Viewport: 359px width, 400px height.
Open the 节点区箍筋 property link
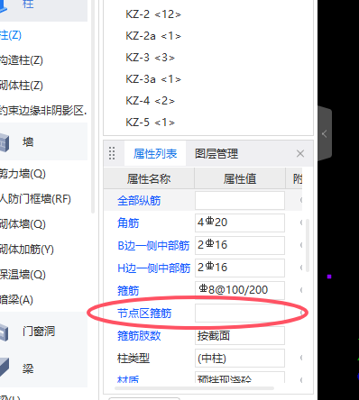pyautogui.click(x=144, y=314)
